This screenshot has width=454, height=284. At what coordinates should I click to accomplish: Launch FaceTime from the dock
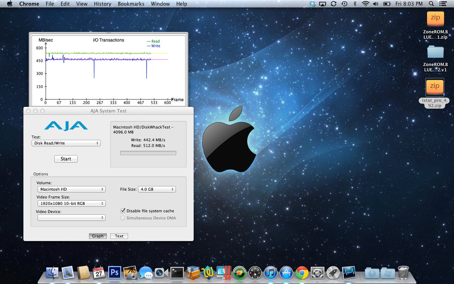(161, 273)
